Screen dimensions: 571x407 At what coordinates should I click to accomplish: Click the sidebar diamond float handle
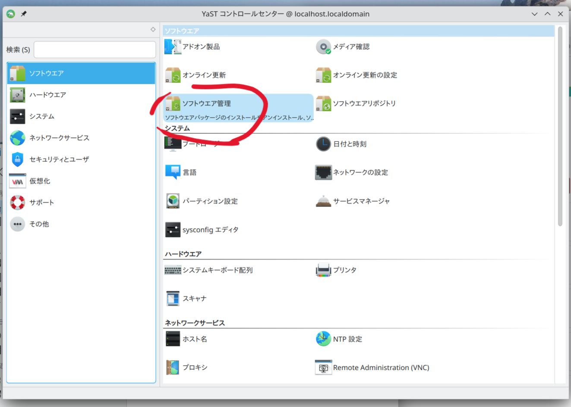click(153, 29)
